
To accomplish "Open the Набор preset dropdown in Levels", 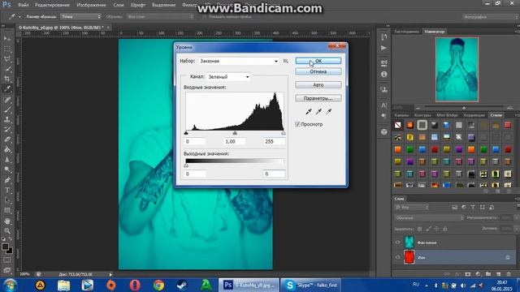I will 238,61.
